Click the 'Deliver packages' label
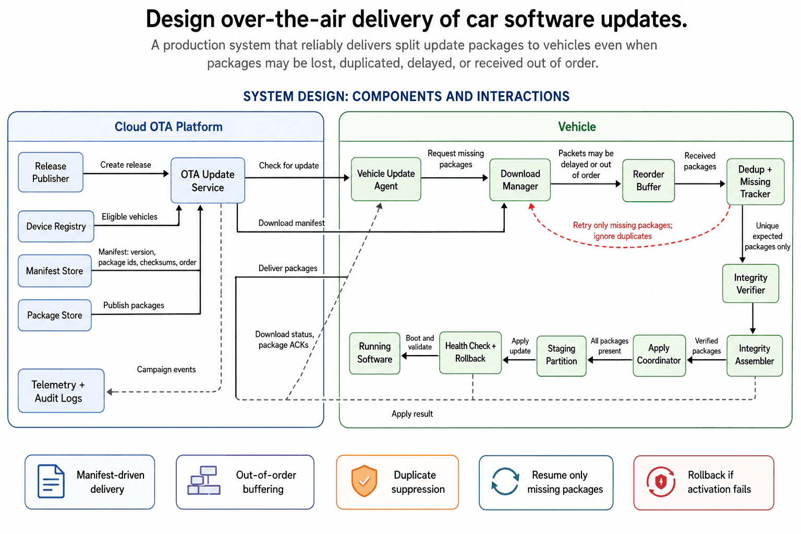 tap(288, 268)
